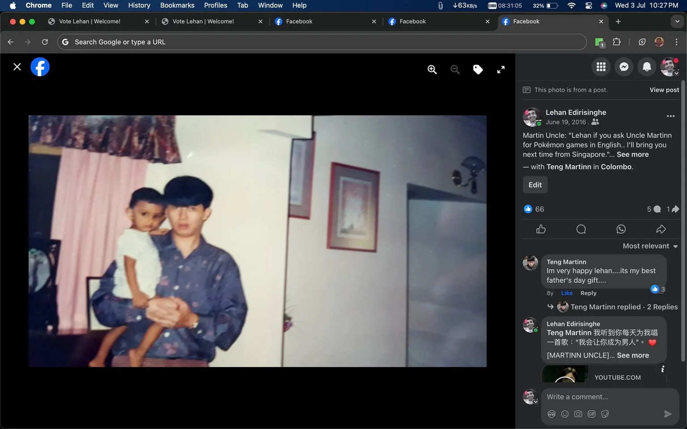
Task: Open Chrome profile avatar
Action: [659, 42]
